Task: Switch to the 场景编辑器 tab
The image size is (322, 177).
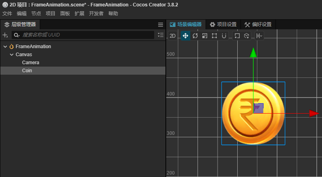Action: (185, 24)
